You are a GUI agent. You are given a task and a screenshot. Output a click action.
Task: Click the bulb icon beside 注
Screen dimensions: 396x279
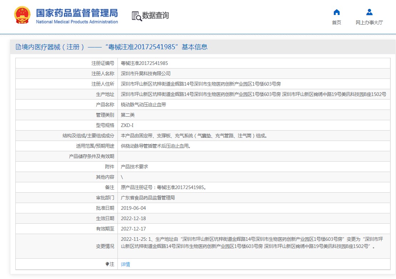click(107, 264)
